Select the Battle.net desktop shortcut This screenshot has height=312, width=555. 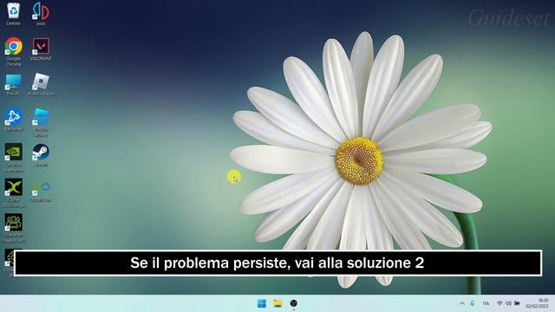tap(14, 120)
